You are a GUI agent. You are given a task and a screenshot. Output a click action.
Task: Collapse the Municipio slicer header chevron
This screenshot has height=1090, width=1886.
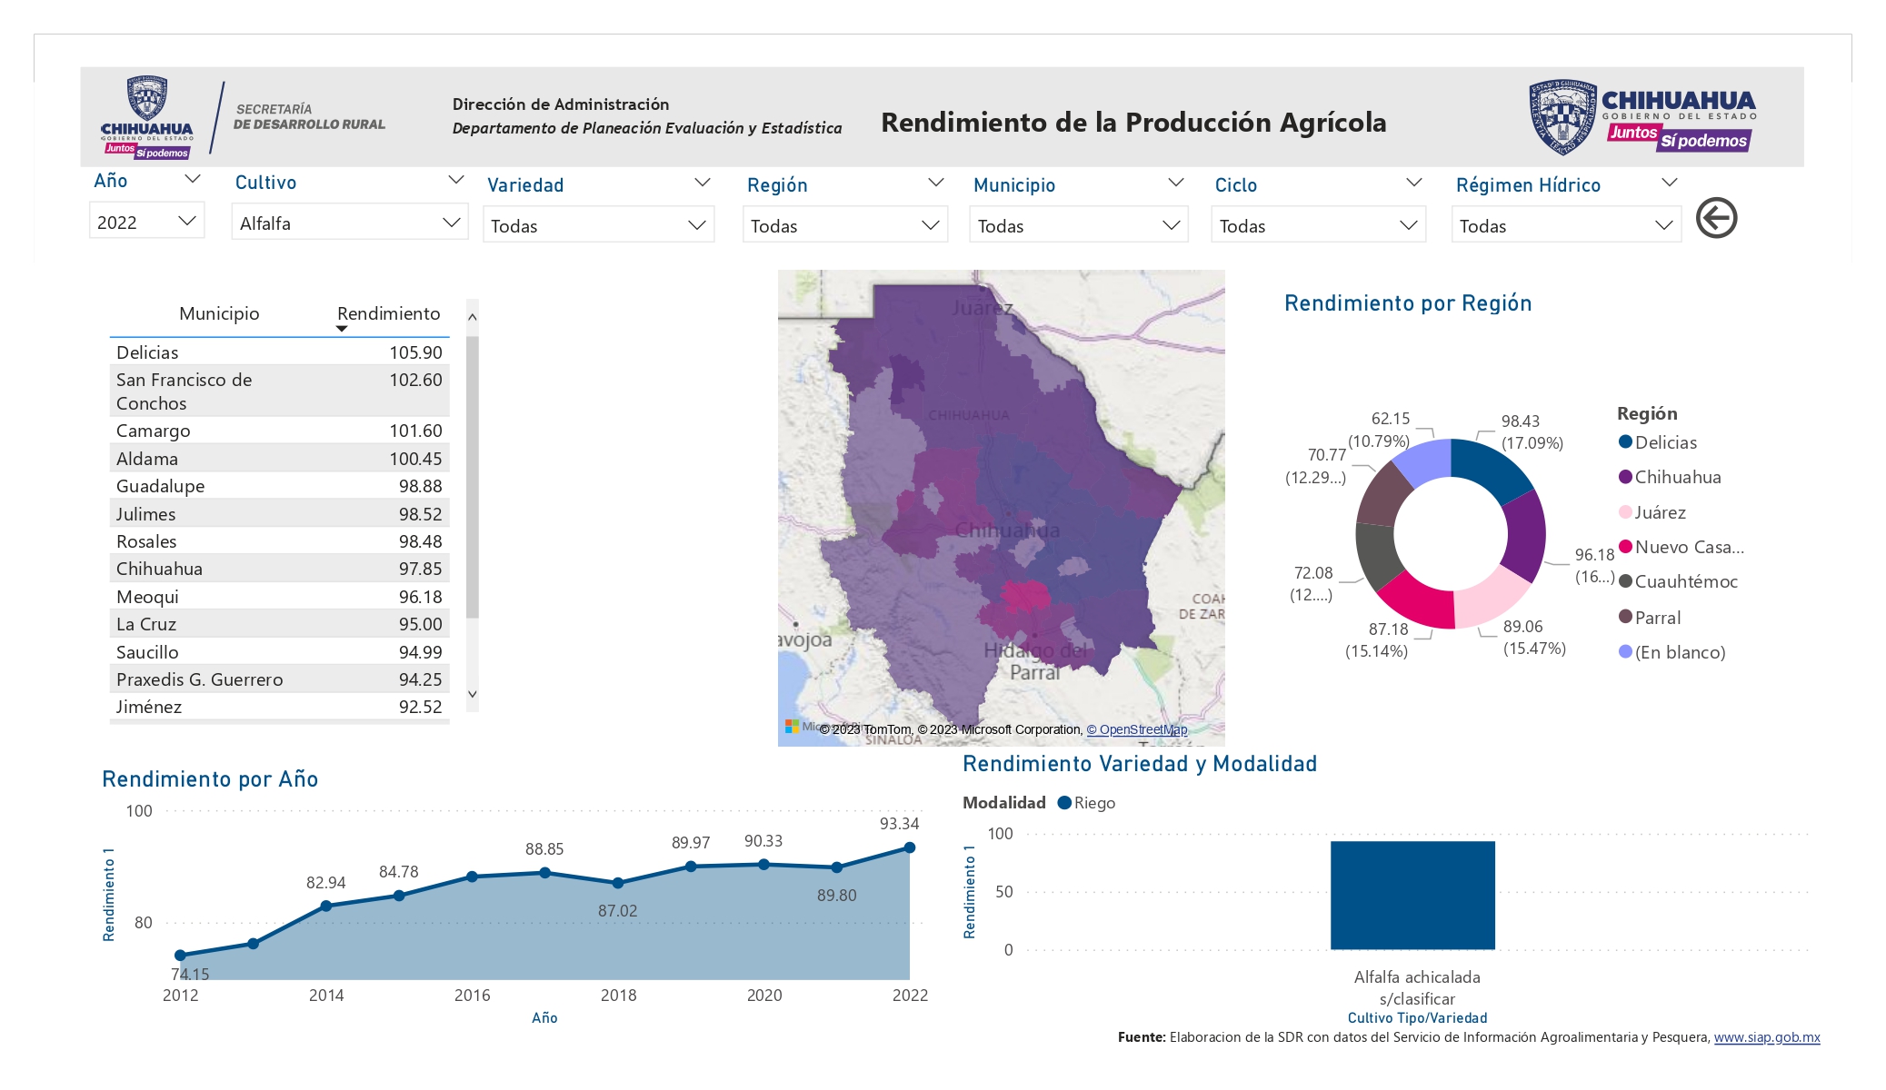(x=1175, y=183)
